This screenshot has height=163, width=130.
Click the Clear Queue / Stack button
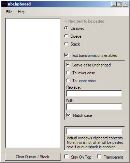pos(33,157)
